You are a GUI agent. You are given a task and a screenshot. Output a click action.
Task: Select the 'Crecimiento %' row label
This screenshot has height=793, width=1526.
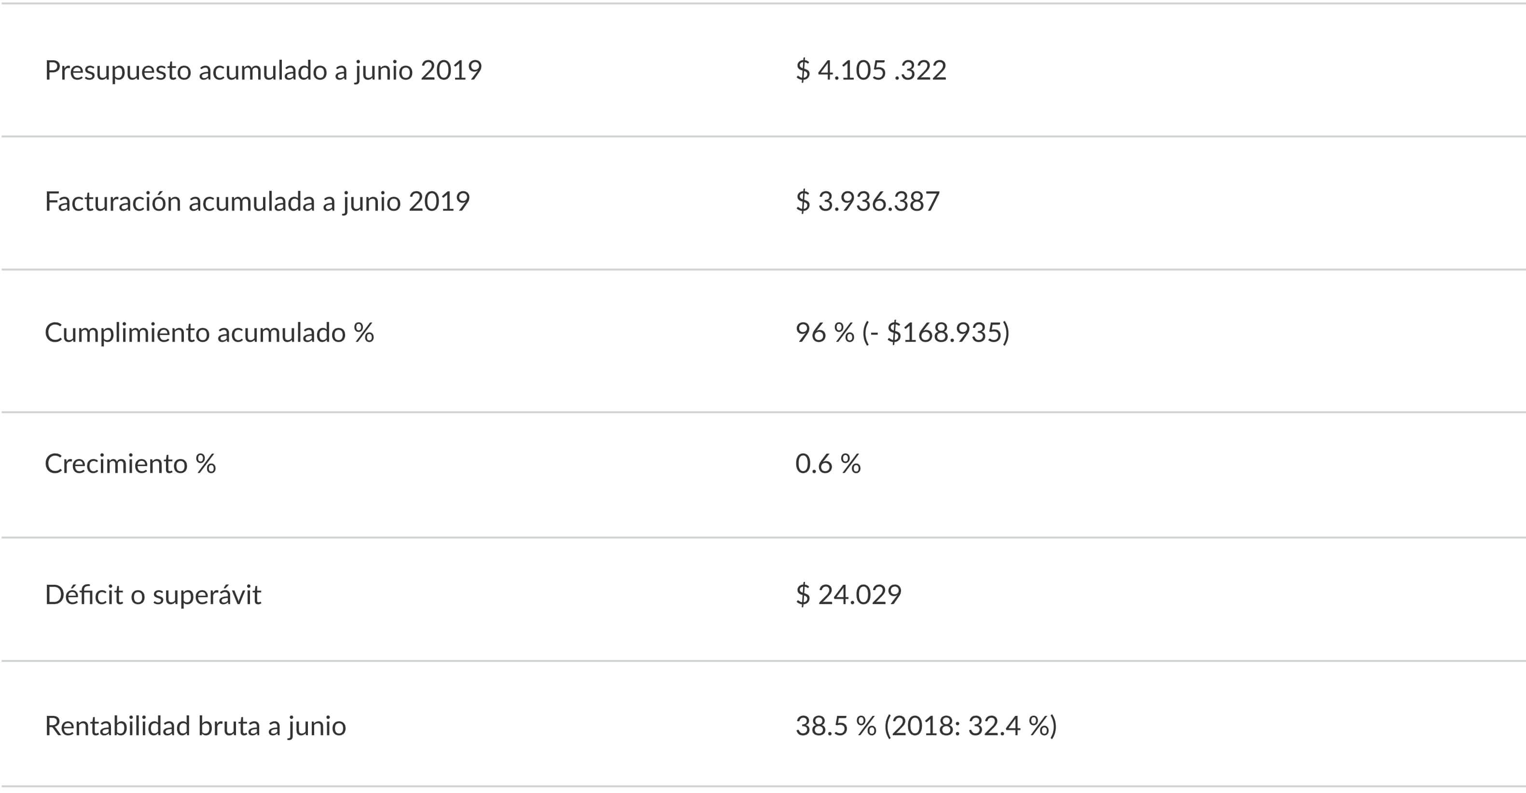(130, 464)
